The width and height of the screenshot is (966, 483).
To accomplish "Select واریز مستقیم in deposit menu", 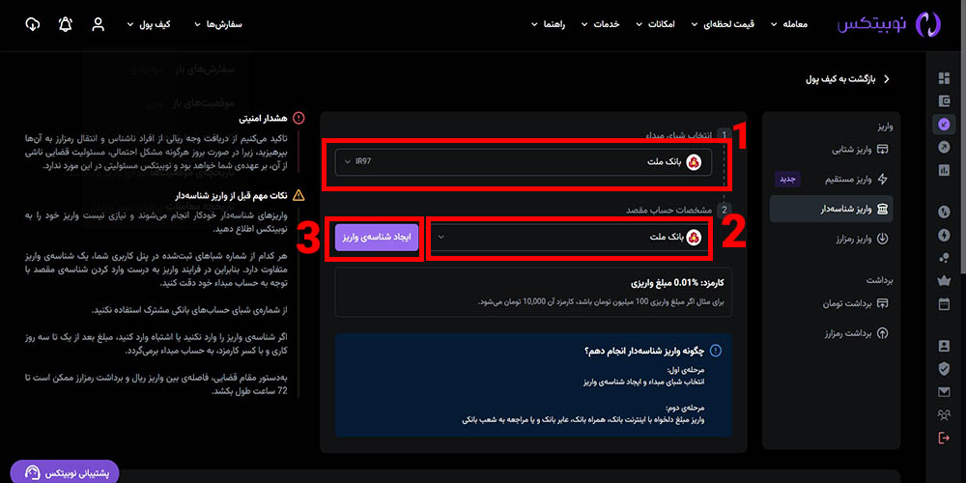I will 856,180.
